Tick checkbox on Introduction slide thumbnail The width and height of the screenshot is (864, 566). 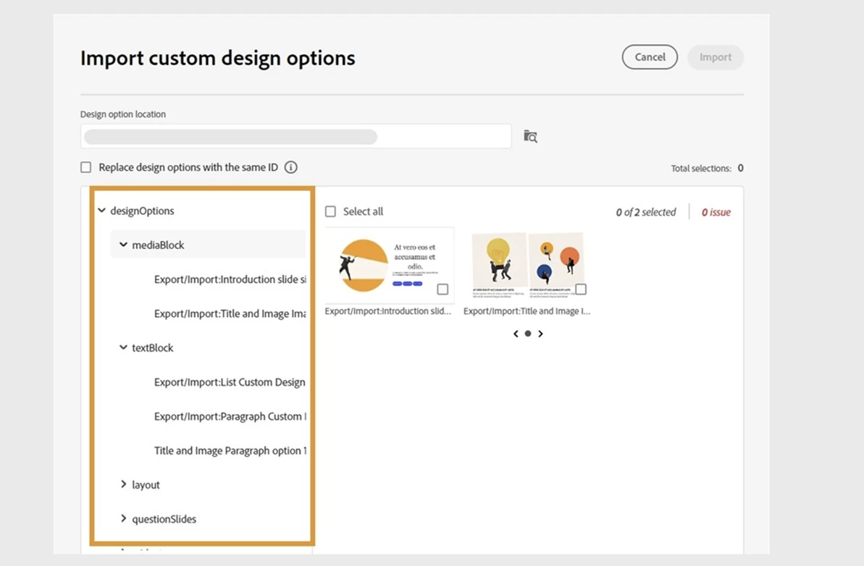(443, 289)
